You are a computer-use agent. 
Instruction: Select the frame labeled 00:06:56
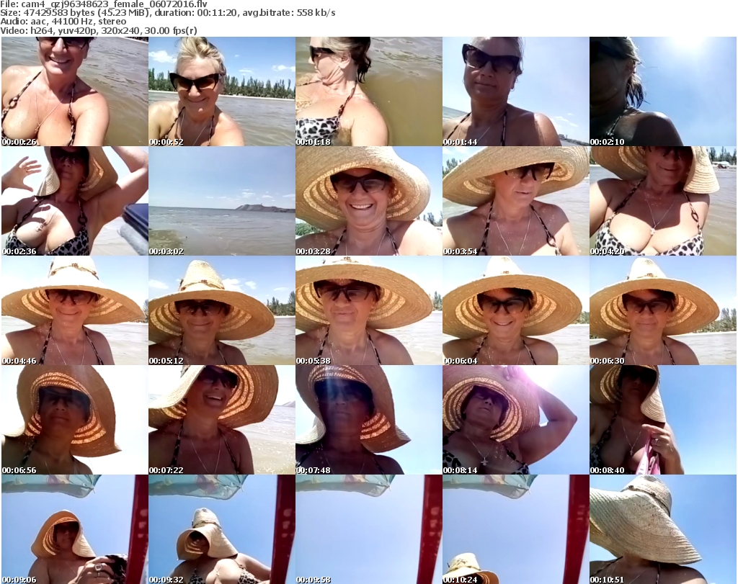75,420
